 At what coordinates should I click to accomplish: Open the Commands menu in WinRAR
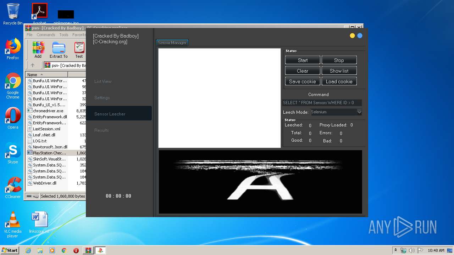[46, 35]
